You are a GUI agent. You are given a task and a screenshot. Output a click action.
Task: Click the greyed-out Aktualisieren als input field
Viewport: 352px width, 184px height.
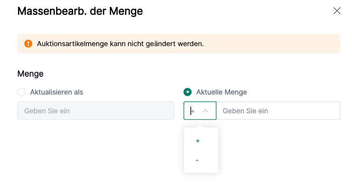click(x=95, y=111)
